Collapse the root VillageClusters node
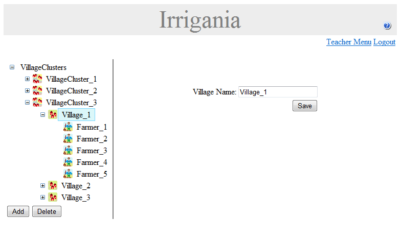This screenshot has height=244, width=401. 12,67
